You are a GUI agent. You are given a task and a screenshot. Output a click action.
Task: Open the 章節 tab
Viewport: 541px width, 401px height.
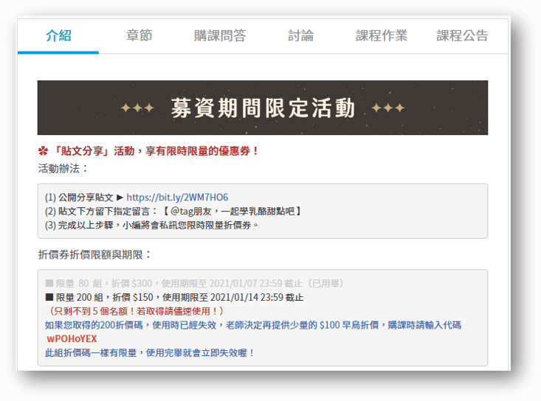pos(139,35)
